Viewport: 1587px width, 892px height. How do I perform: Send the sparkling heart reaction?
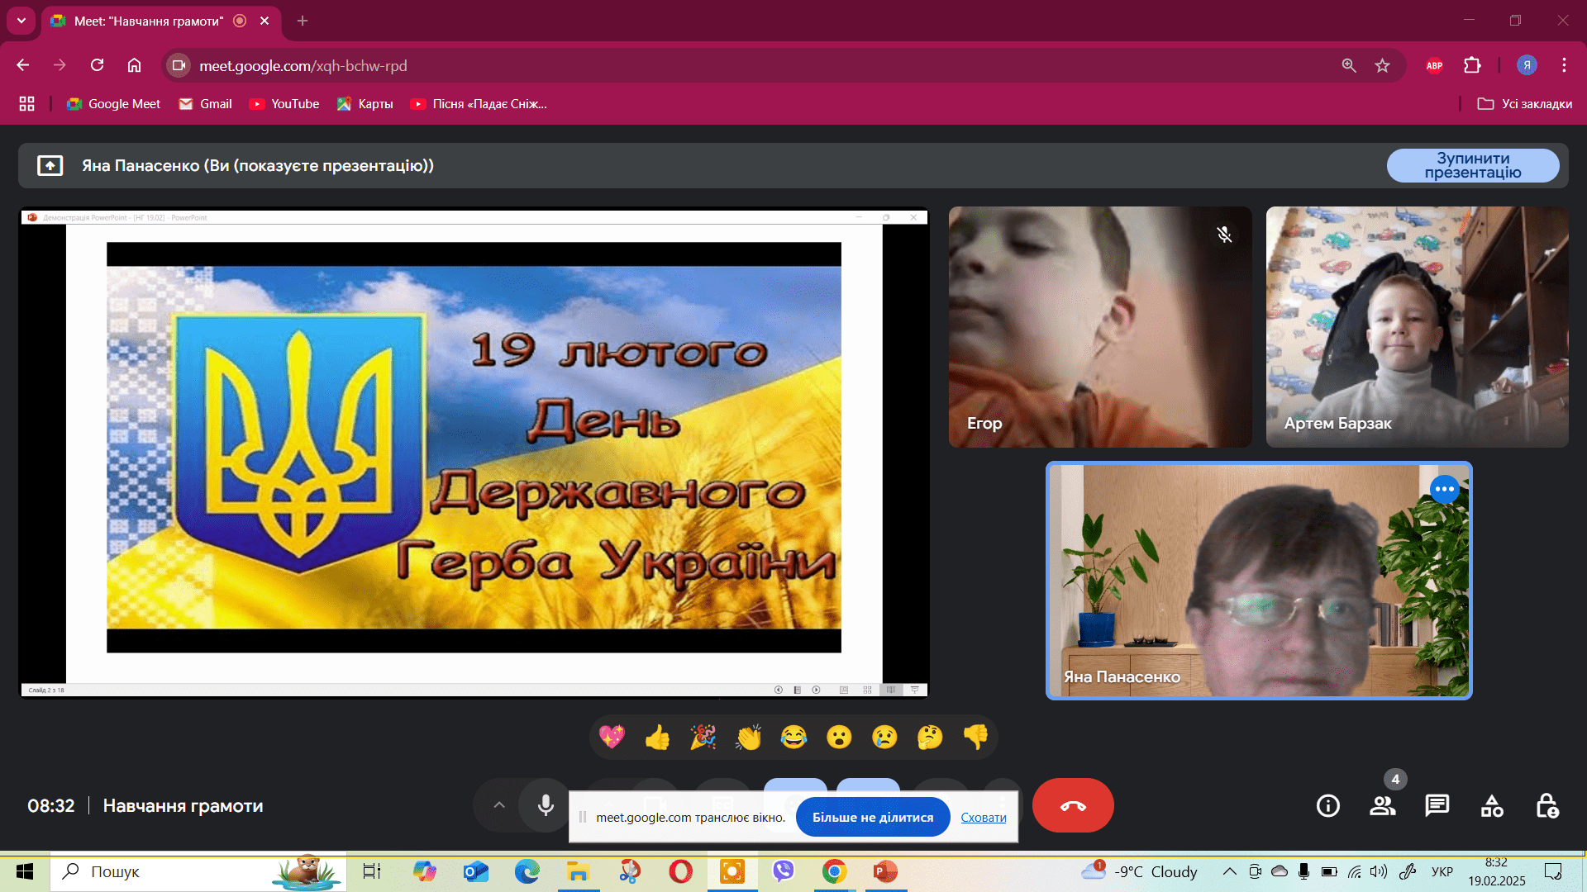tap(612, 737)
